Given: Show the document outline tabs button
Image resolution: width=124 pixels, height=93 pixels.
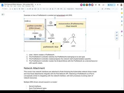Looking at the screenshot, I should click(3, 14).
